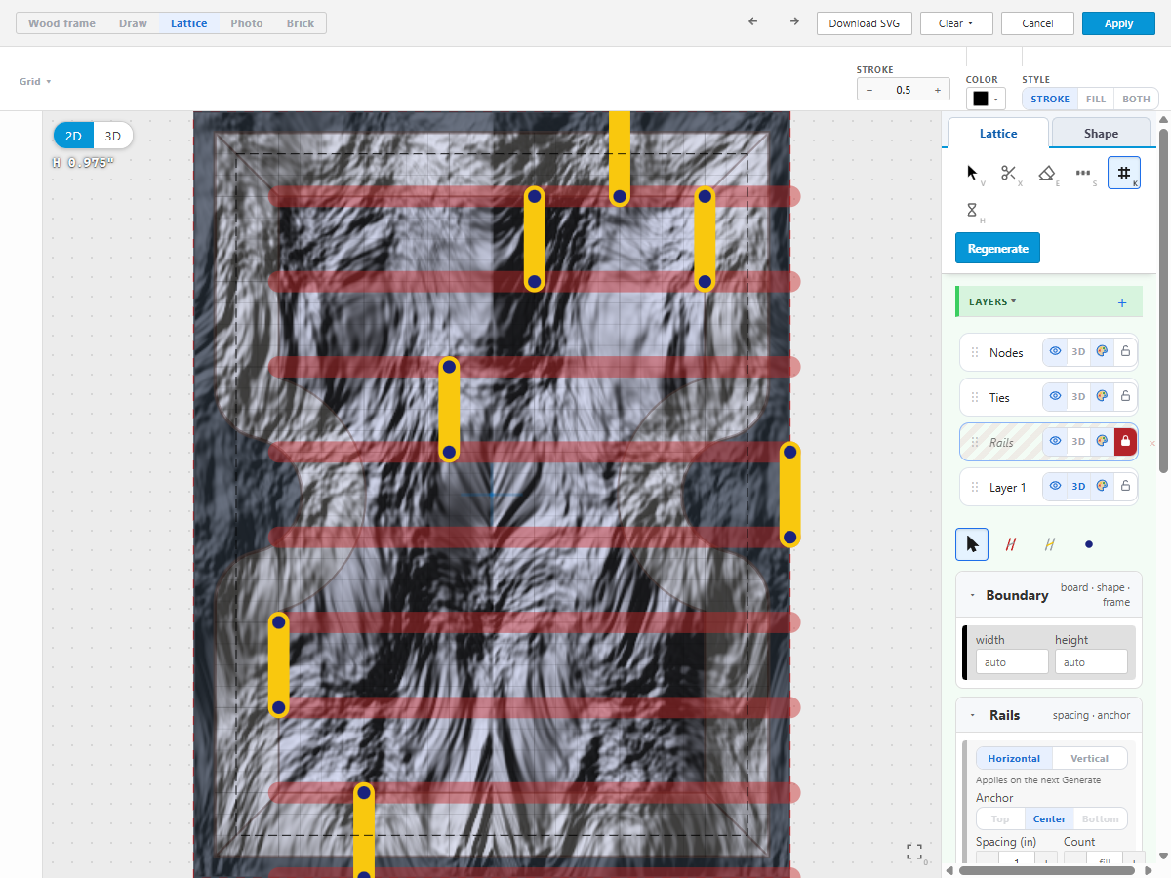The width and height of the screenshot is (1171, 878).
Task: Open the Lattice panel tab
Action: point(998,133)
